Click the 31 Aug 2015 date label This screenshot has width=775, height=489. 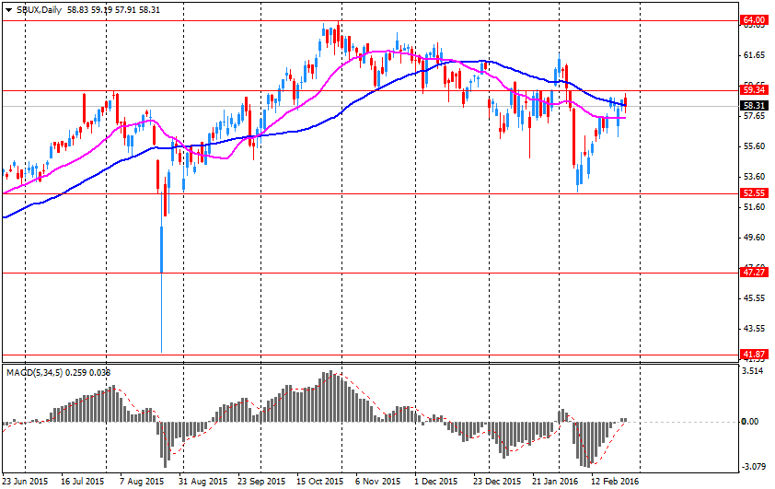202,481
